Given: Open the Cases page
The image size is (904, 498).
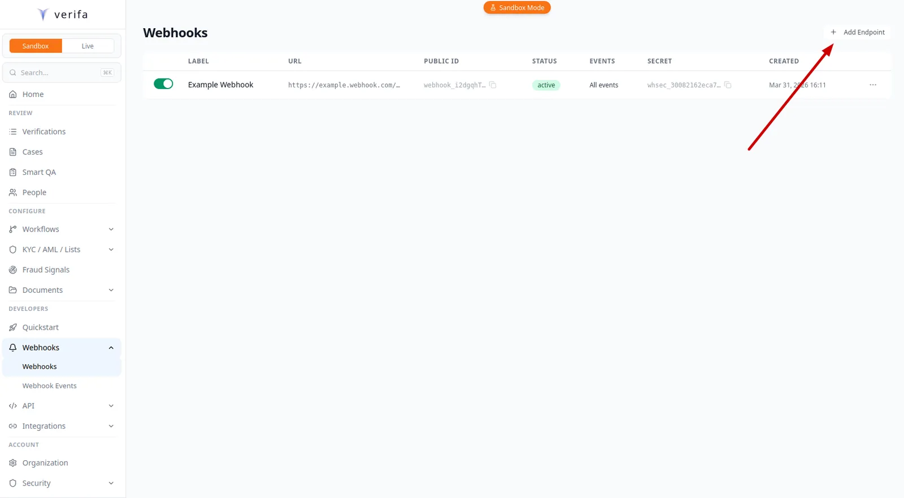Looking at the screenshot, I should pyautogui.click(x=62, y=152).
